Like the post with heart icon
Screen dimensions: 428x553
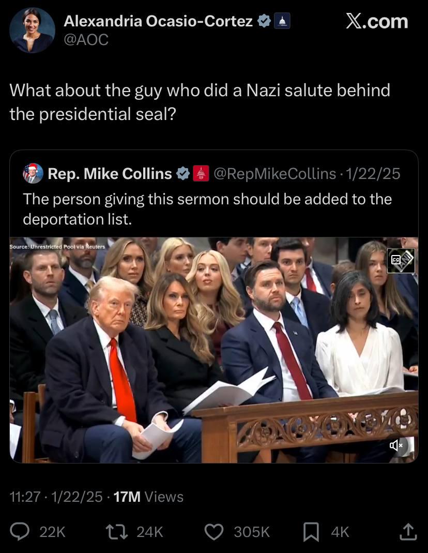(214, 532)
